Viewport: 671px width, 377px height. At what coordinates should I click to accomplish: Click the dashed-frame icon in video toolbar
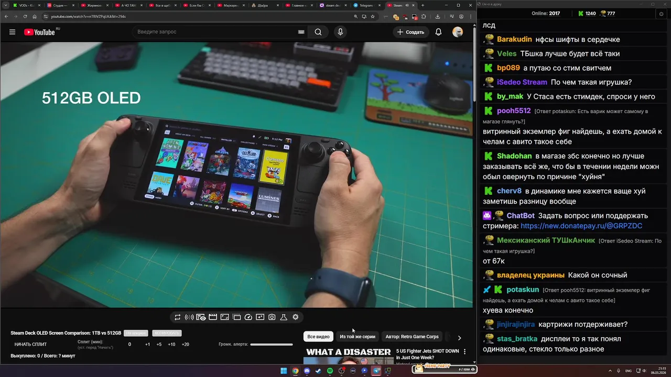[x=236, y=317]
